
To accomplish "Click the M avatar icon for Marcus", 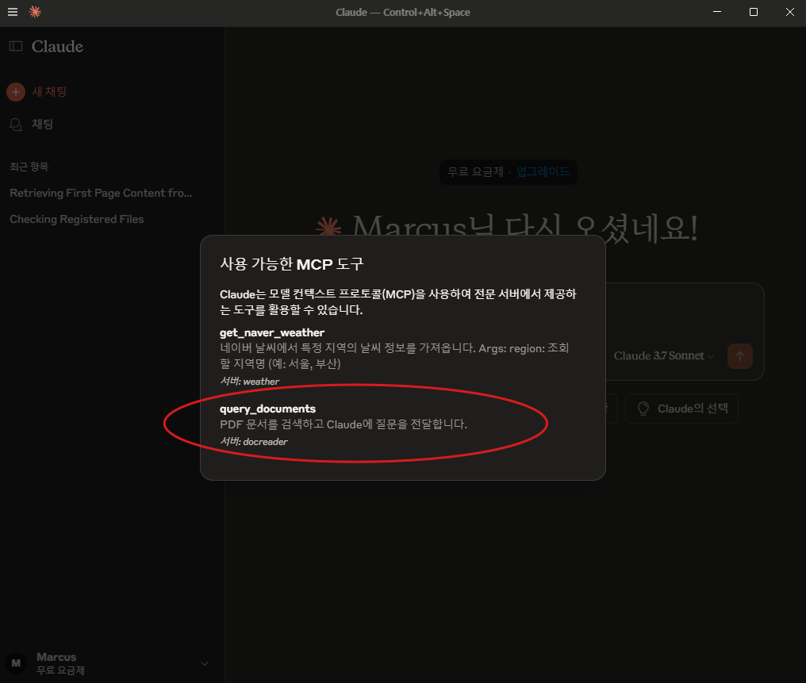I will 16,663.
